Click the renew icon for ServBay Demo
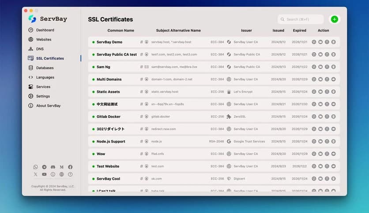The height and width of the screenshot is (213, 369). [314, 42]
